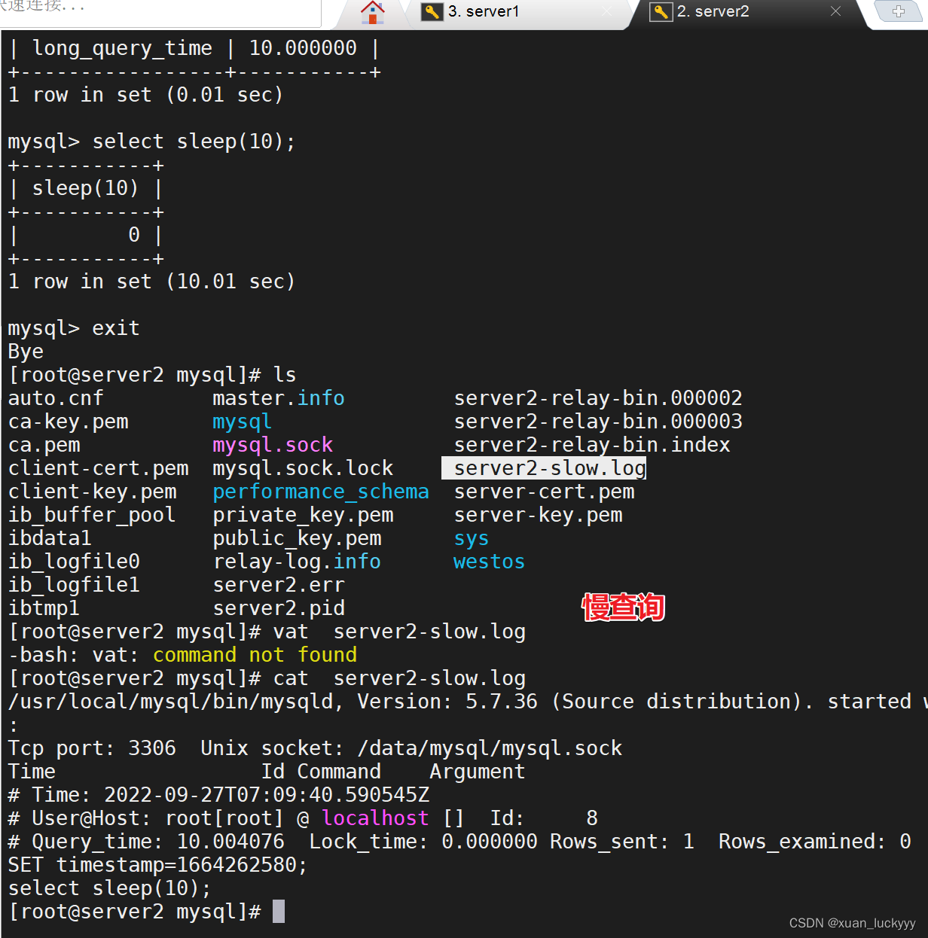Click the blue mysql directory entry
The width and height of the screenshot is (928, 938).
242,422
